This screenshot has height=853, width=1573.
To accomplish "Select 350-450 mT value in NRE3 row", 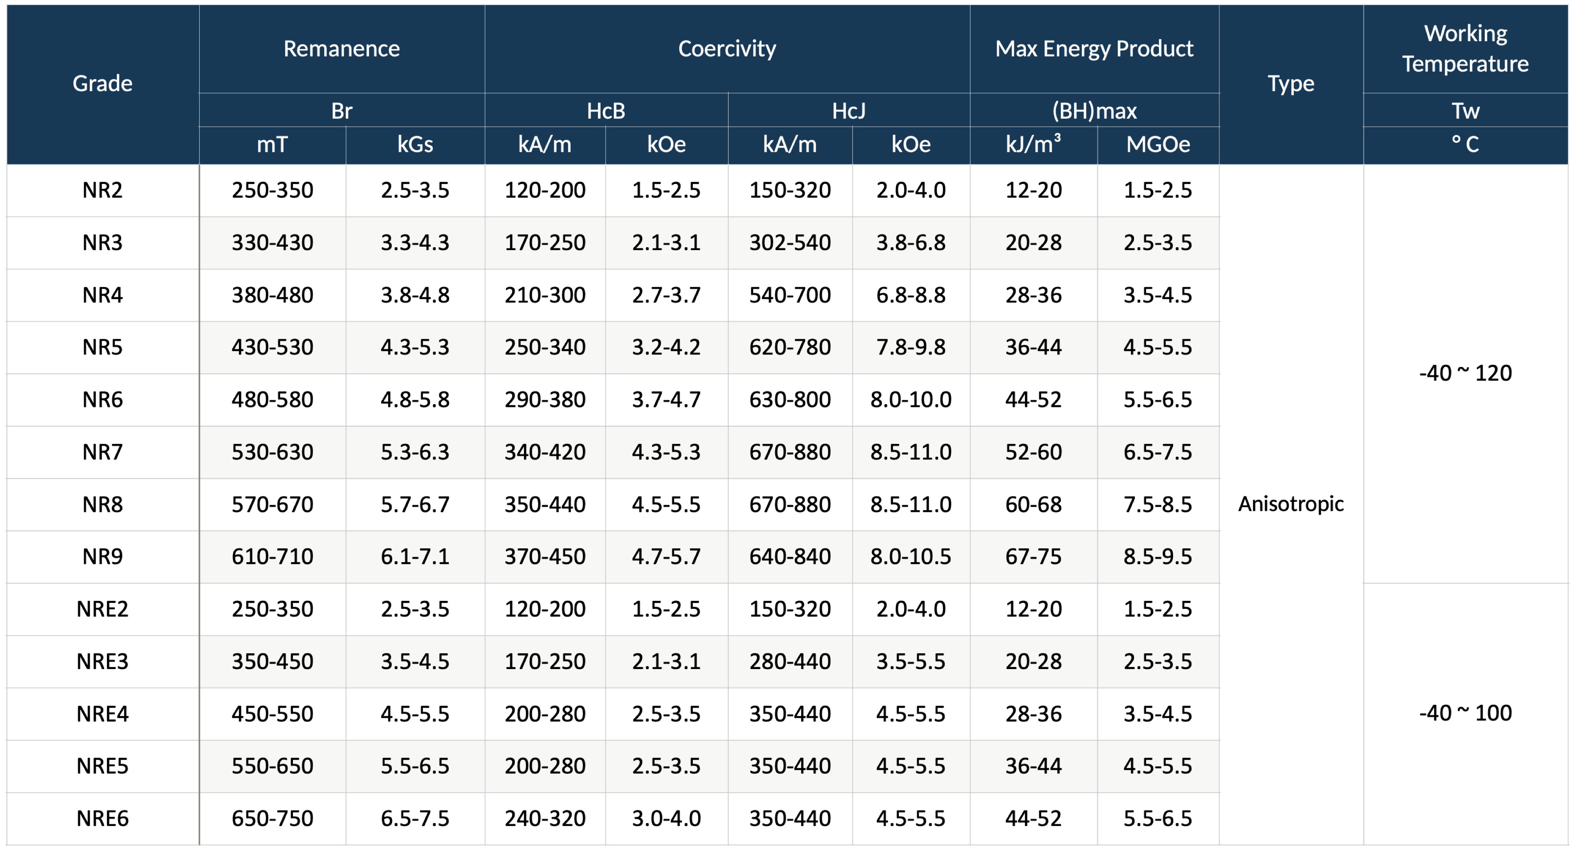I will click(272, 662).
